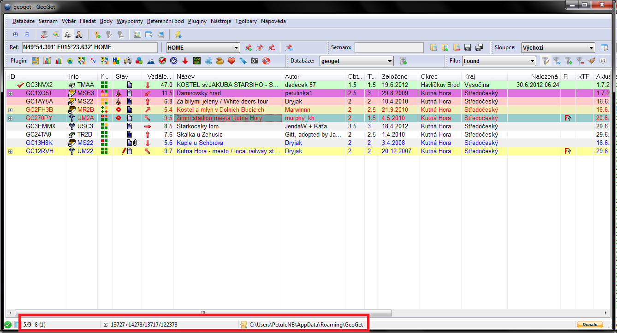Click the C:\Users\PetuleNB path in status bar
The image size is (617, 333).
(x=307, y=325)
